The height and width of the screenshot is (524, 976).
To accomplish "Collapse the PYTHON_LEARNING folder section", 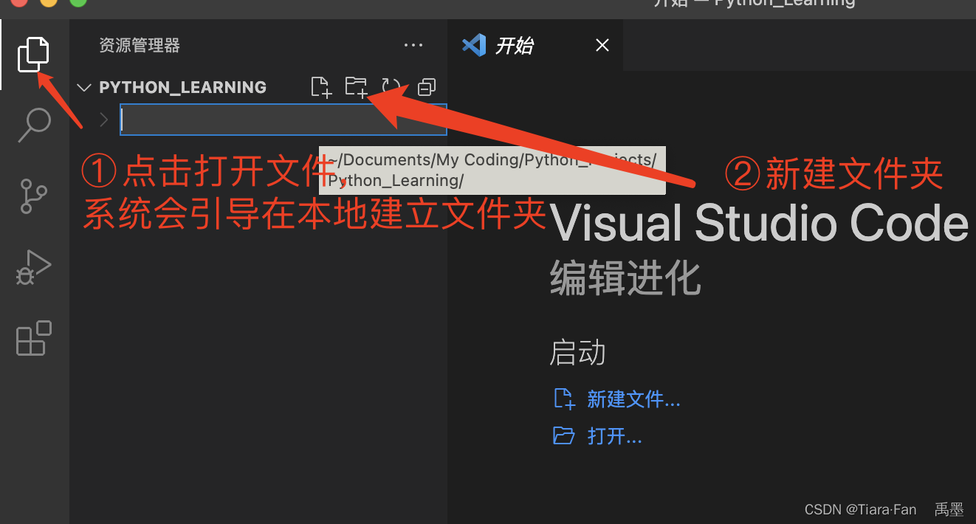I will pos(85,87).
